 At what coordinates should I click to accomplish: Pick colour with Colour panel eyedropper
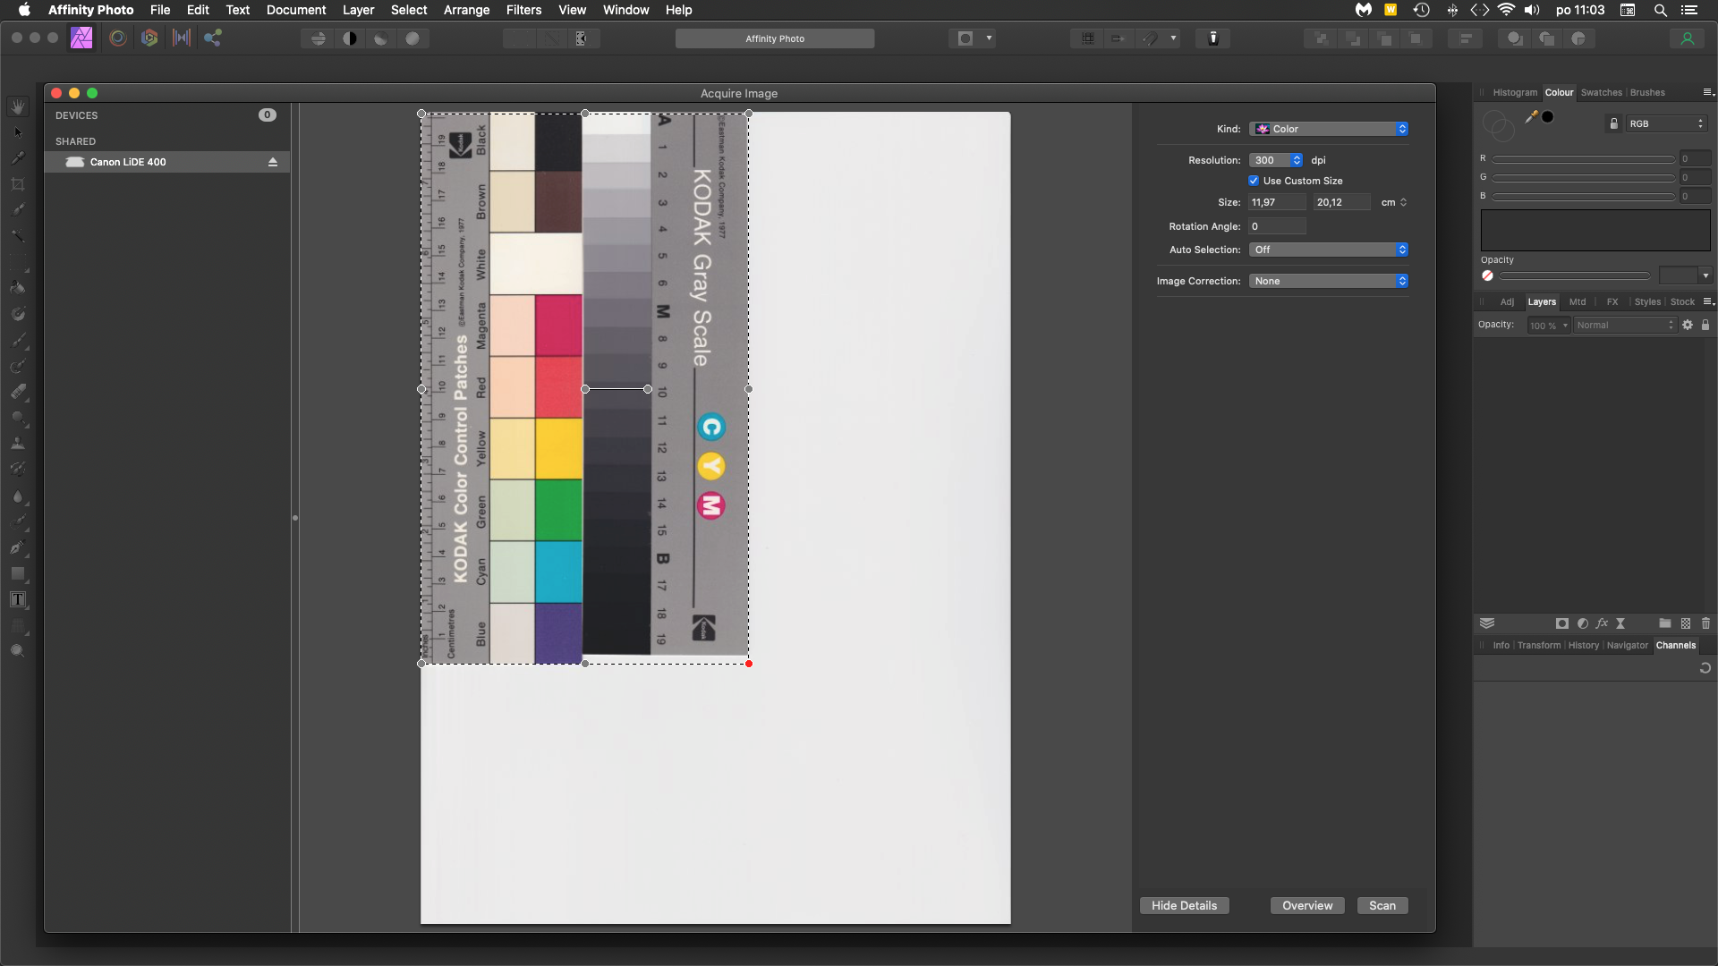[1532, 116]
